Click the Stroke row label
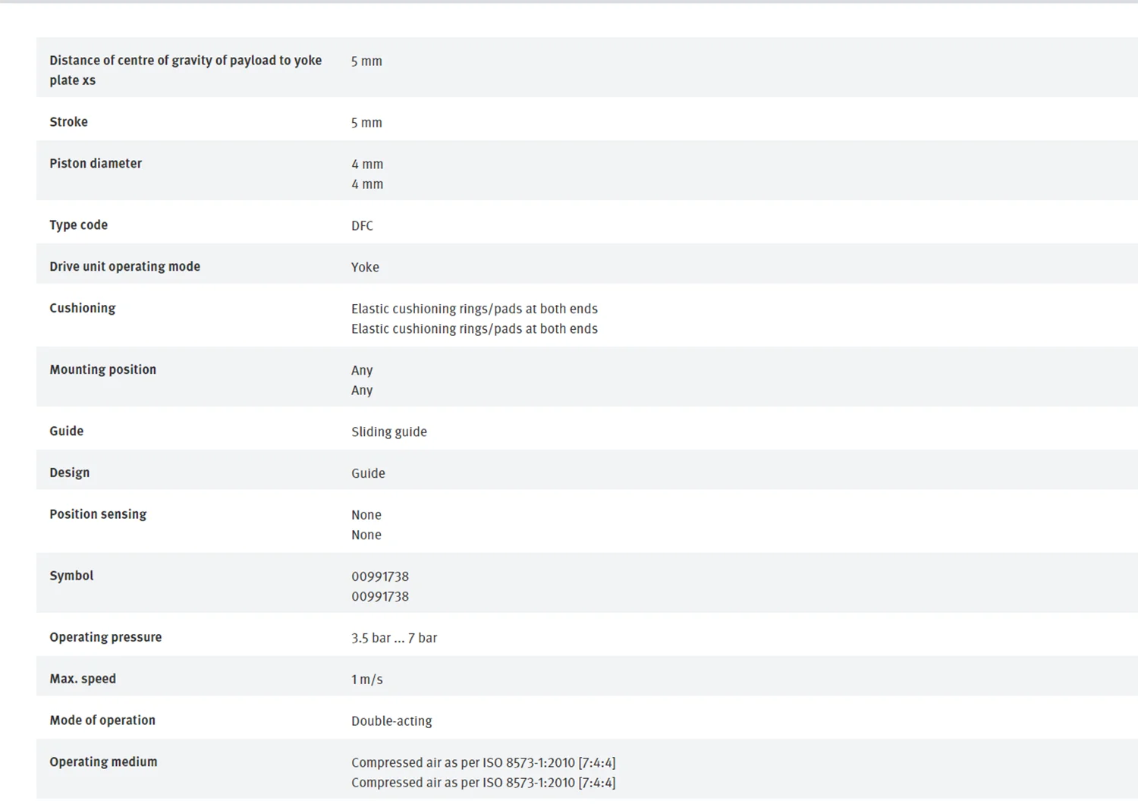The width and height of the screenshot is (1138, 807). point(68,122)
